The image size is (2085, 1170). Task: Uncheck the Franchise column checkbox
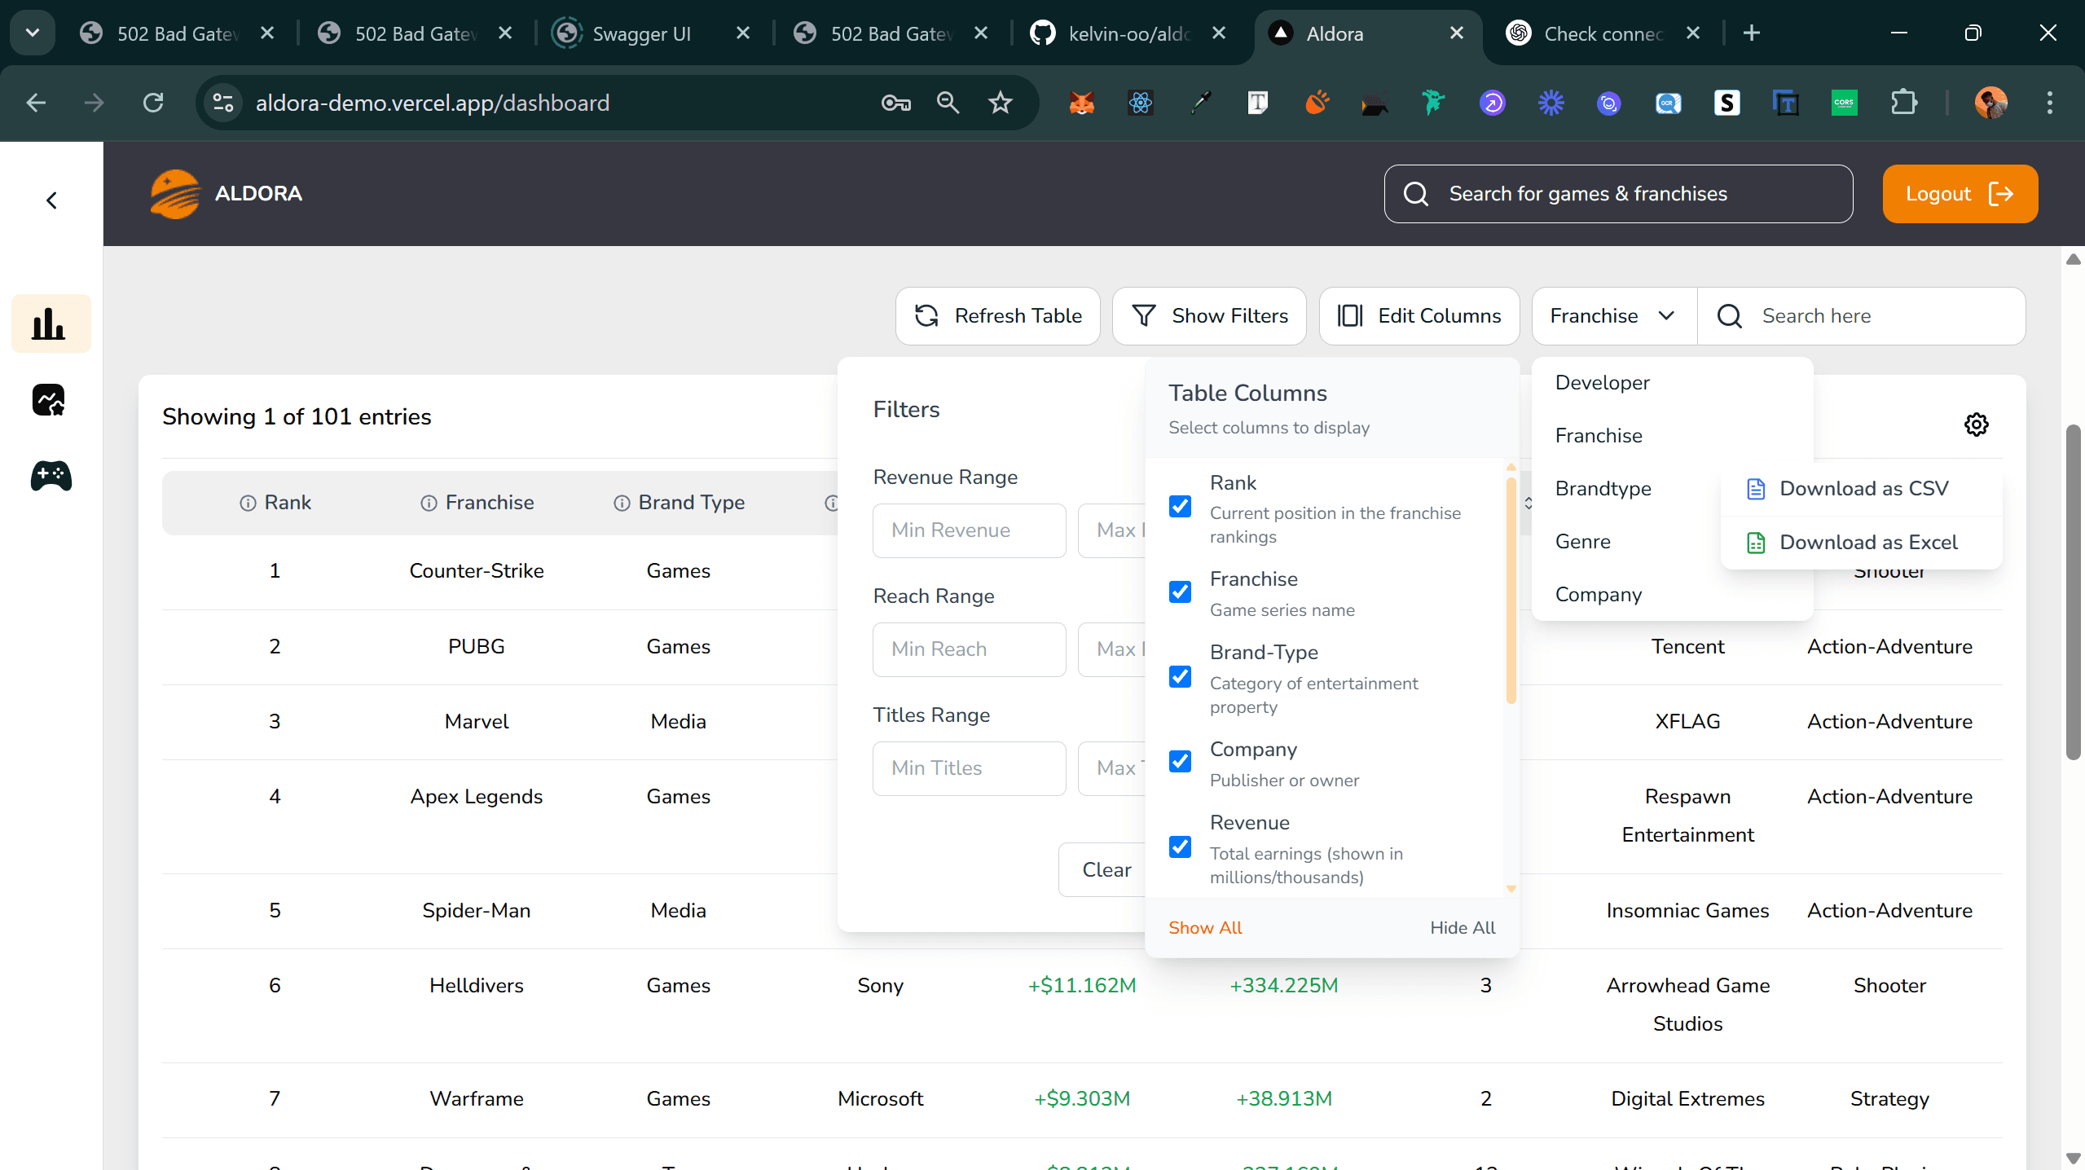[x=1180, y=592]
